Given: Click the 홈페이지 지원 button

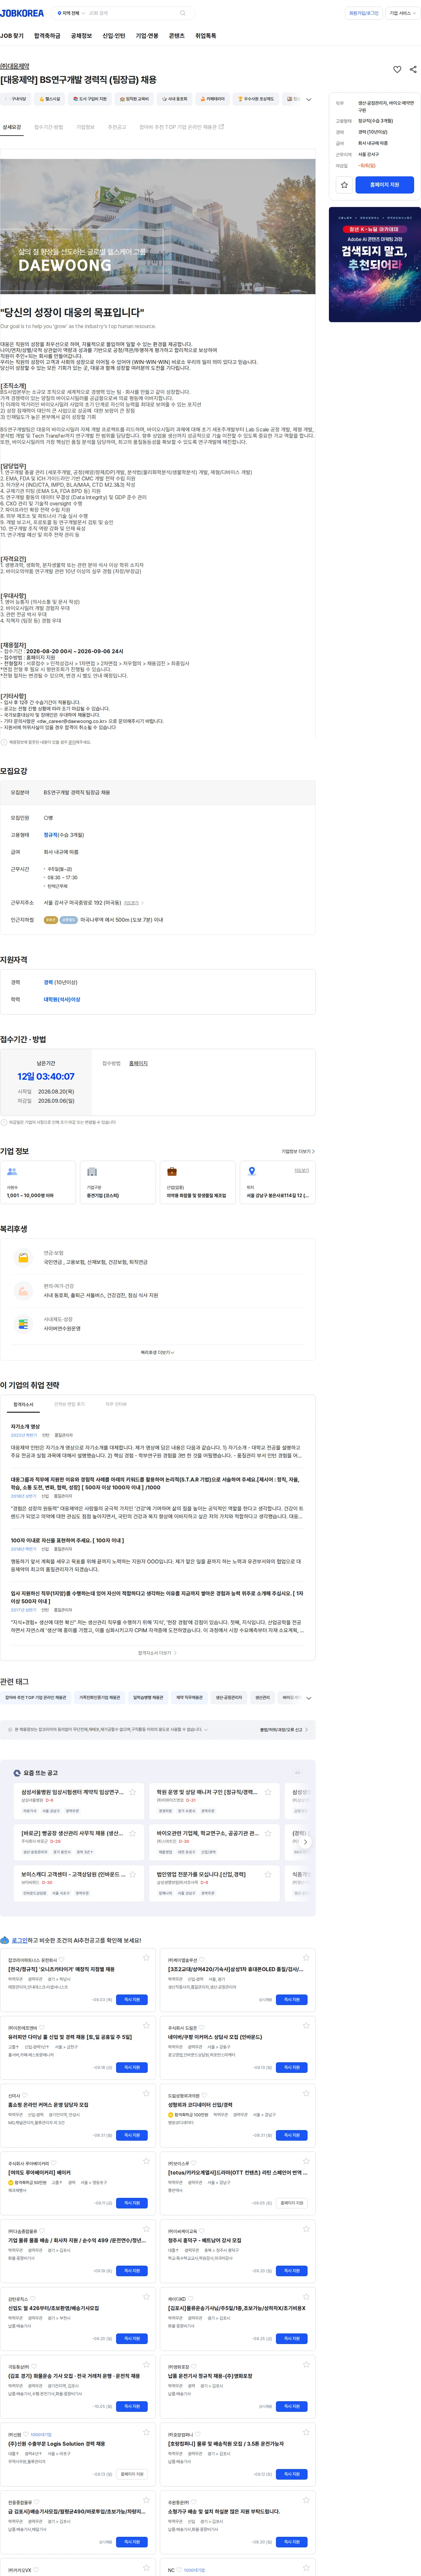Looking at the screenshot, I should coord(385,185).
